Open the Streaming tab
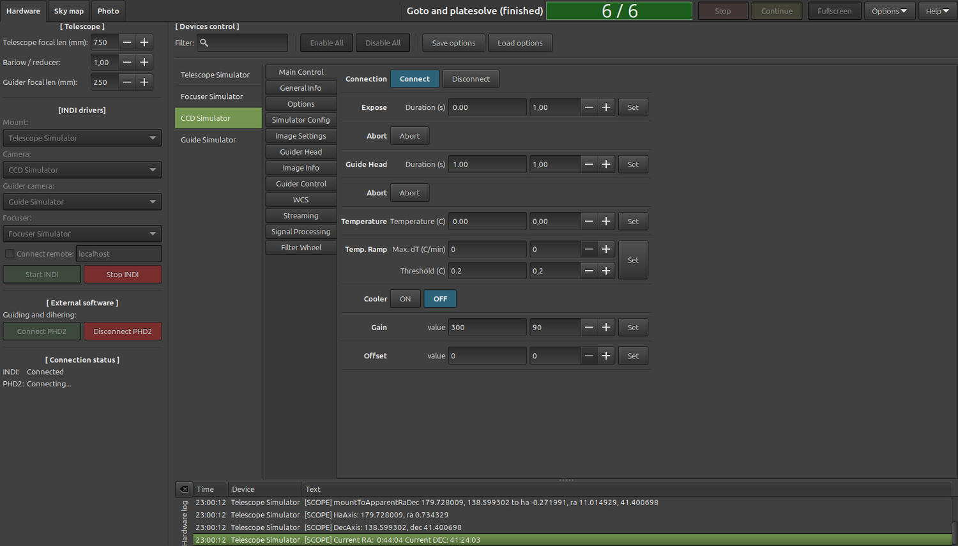 pyautogui.click(x=301, y=215)
